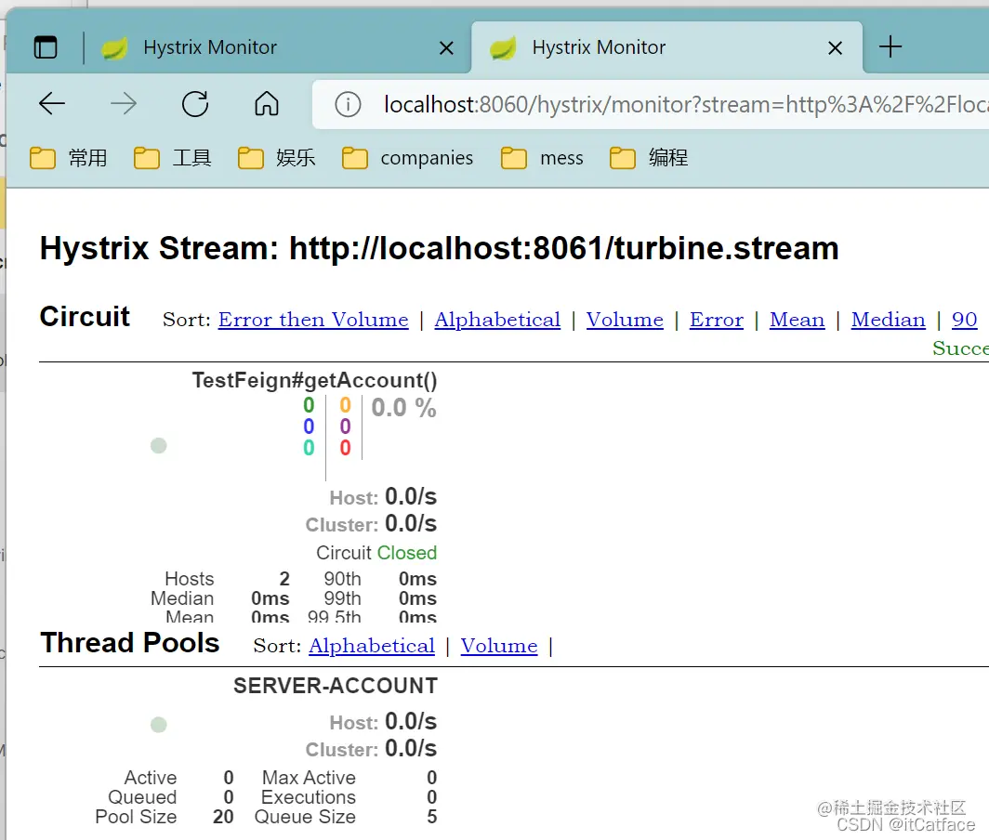Click the Circuit section heading
989x840 pixels.
tap(86, 317)
